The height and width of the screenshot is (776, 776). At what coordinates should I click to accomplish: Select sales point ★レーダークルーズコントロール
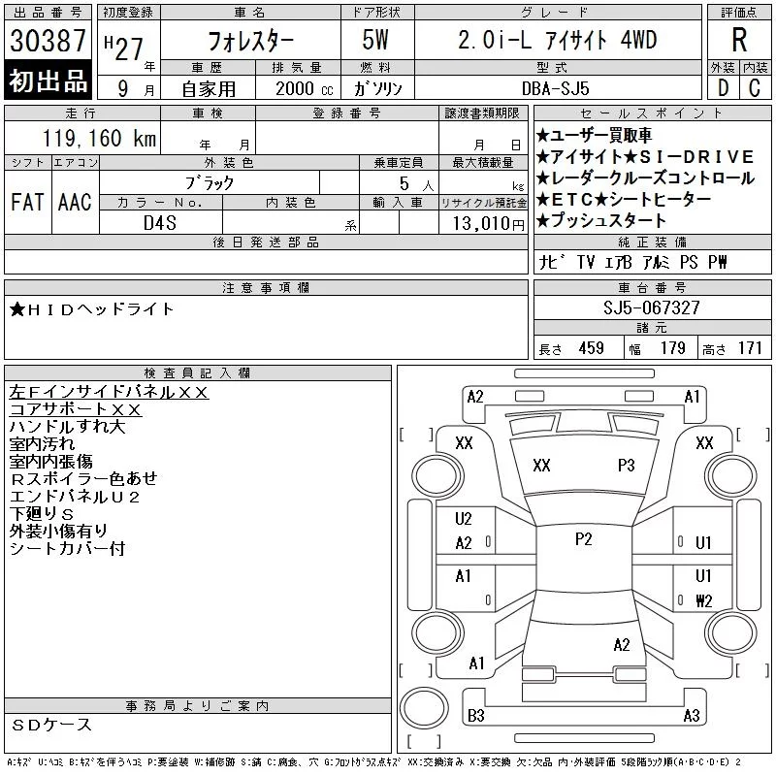(x=645, y=178)
